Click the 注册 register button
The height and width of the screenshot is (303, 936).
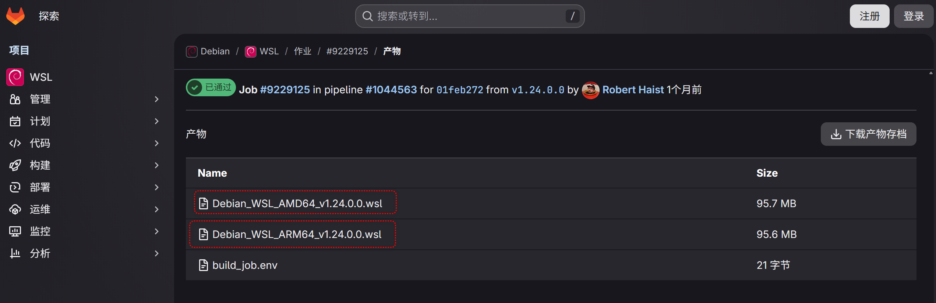(869, 16)
